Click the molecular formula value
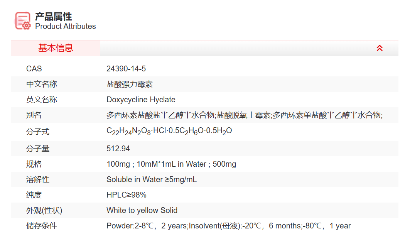 pyautogui.click(x=169, y=131)
